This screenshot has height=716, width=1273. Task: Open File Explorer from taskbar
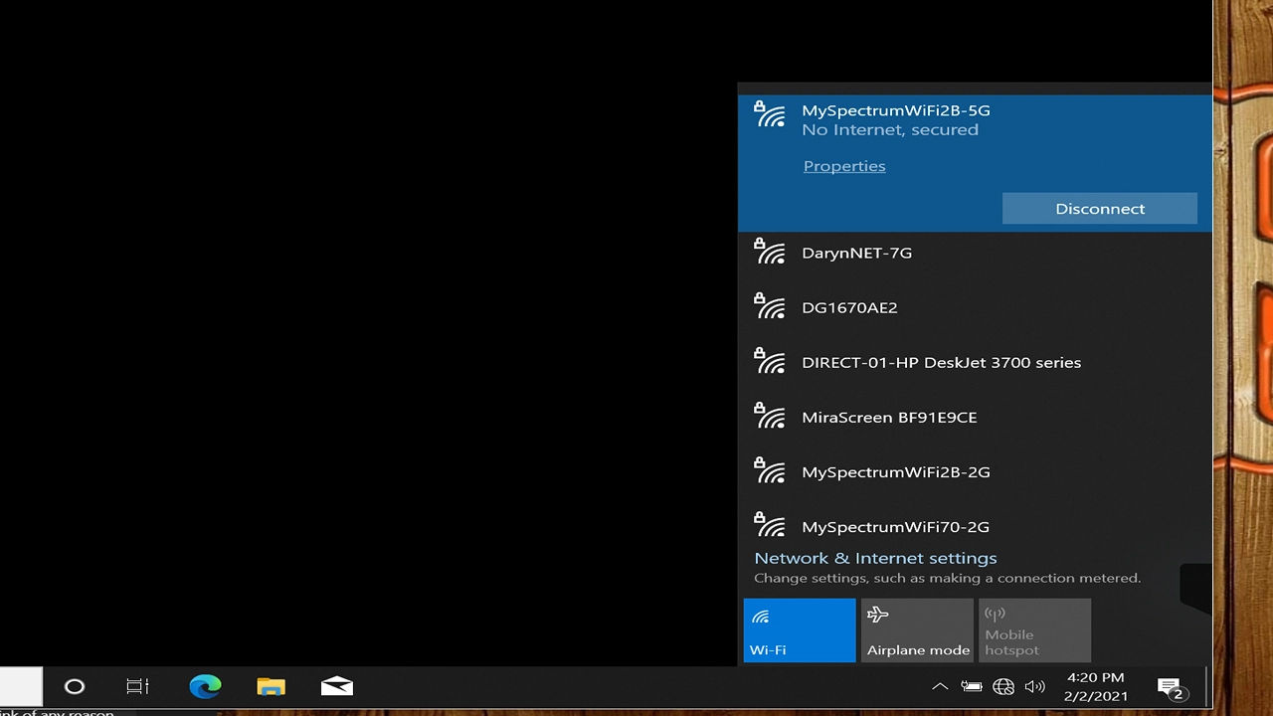click(x=271, y=686)
